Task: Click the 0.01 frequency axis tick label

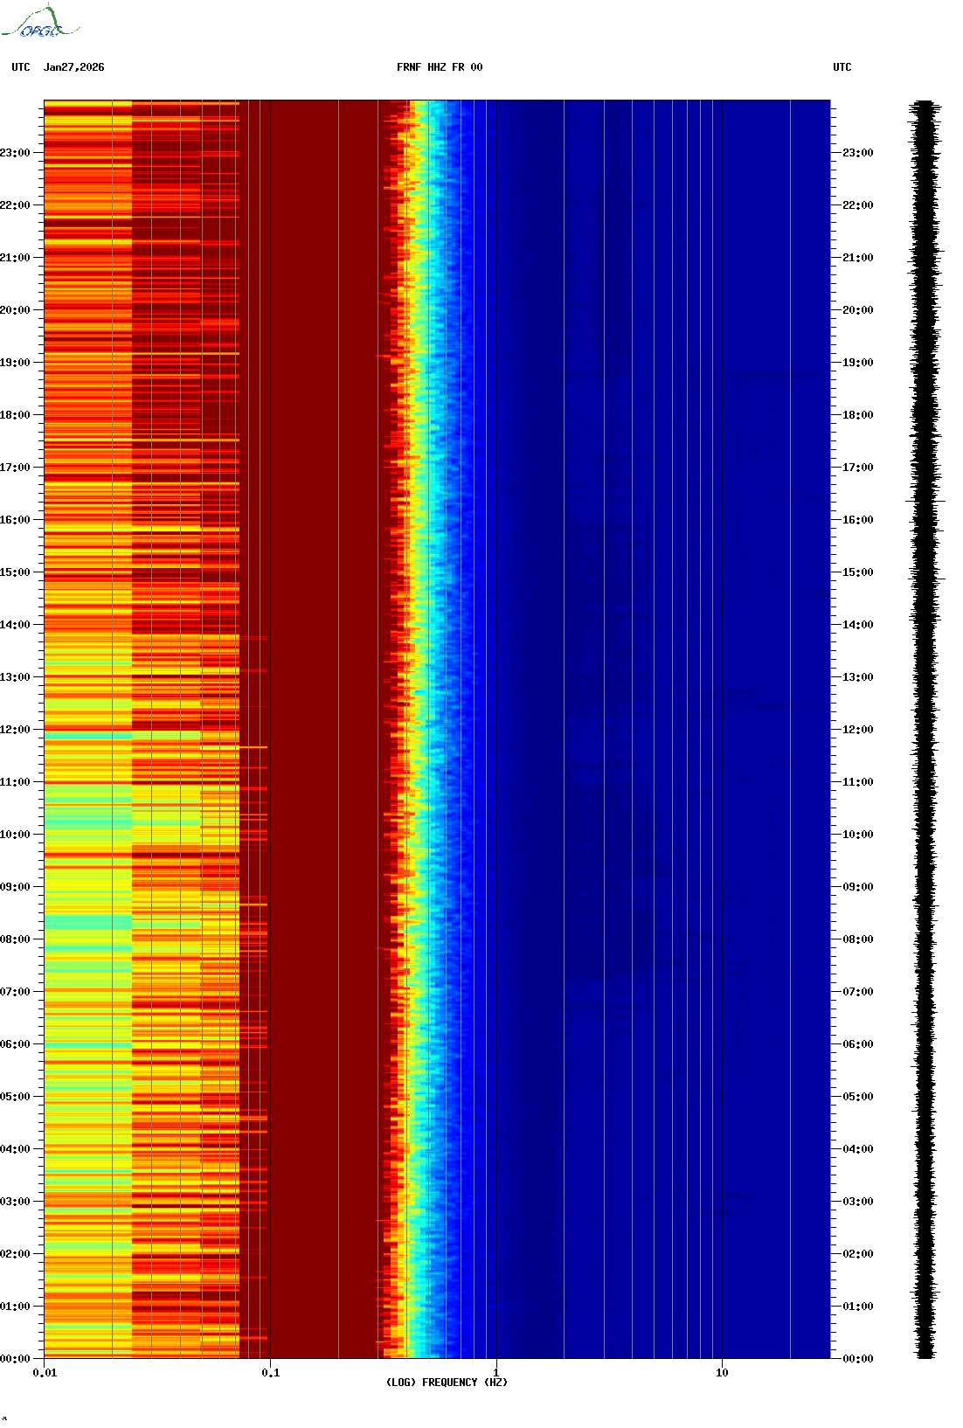Action: click(x=45, y=1372)
